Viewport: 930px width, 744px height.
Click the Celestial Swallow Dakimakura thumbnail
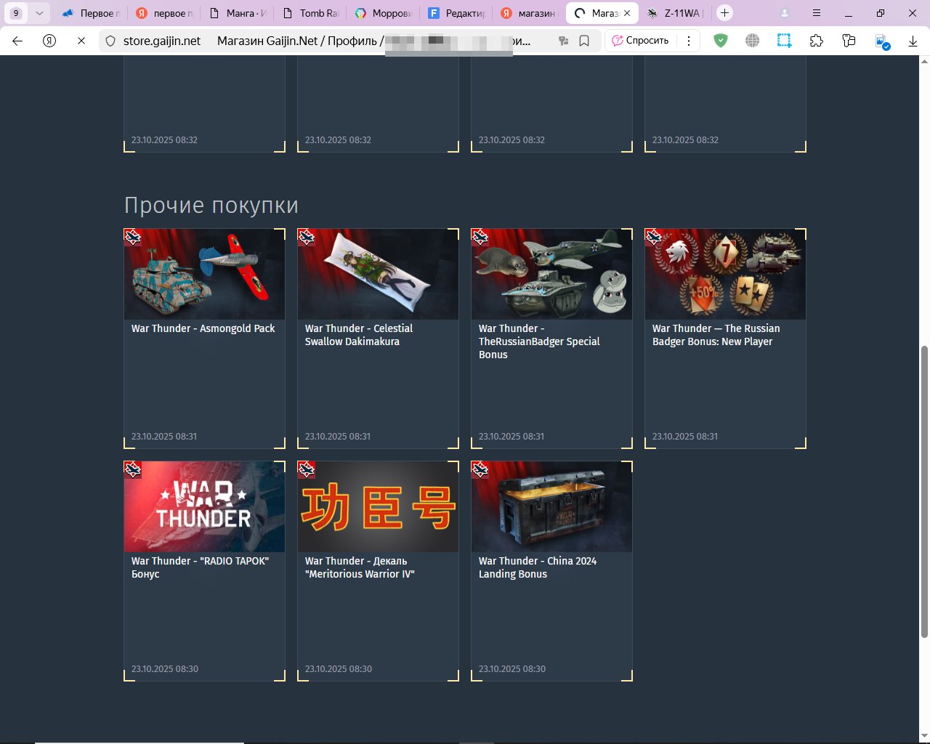(x=378, y=275)
